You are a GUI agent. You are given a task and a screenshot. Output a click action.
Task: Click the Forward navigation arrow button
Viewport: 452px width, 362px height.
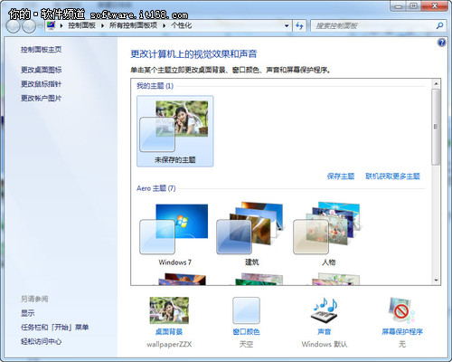(29, 26)
